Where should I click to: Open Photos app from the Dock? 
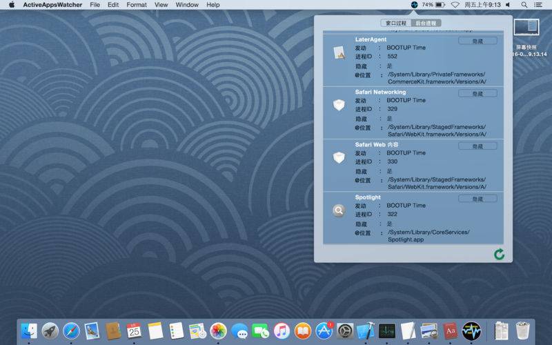tap(219, 331)
